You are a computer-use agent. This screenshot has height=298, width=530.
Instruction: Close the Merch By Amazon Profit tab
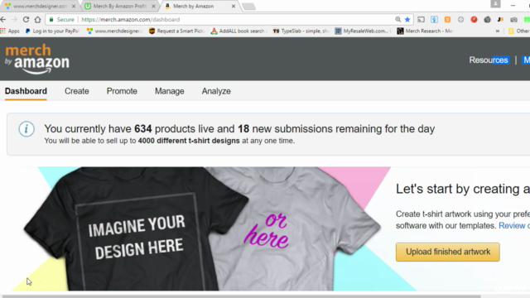coord(153,6)
